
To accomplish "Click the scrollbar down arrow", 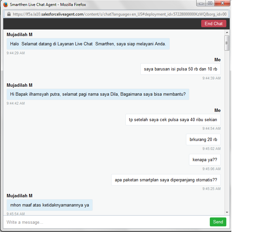I will point(227,212).
